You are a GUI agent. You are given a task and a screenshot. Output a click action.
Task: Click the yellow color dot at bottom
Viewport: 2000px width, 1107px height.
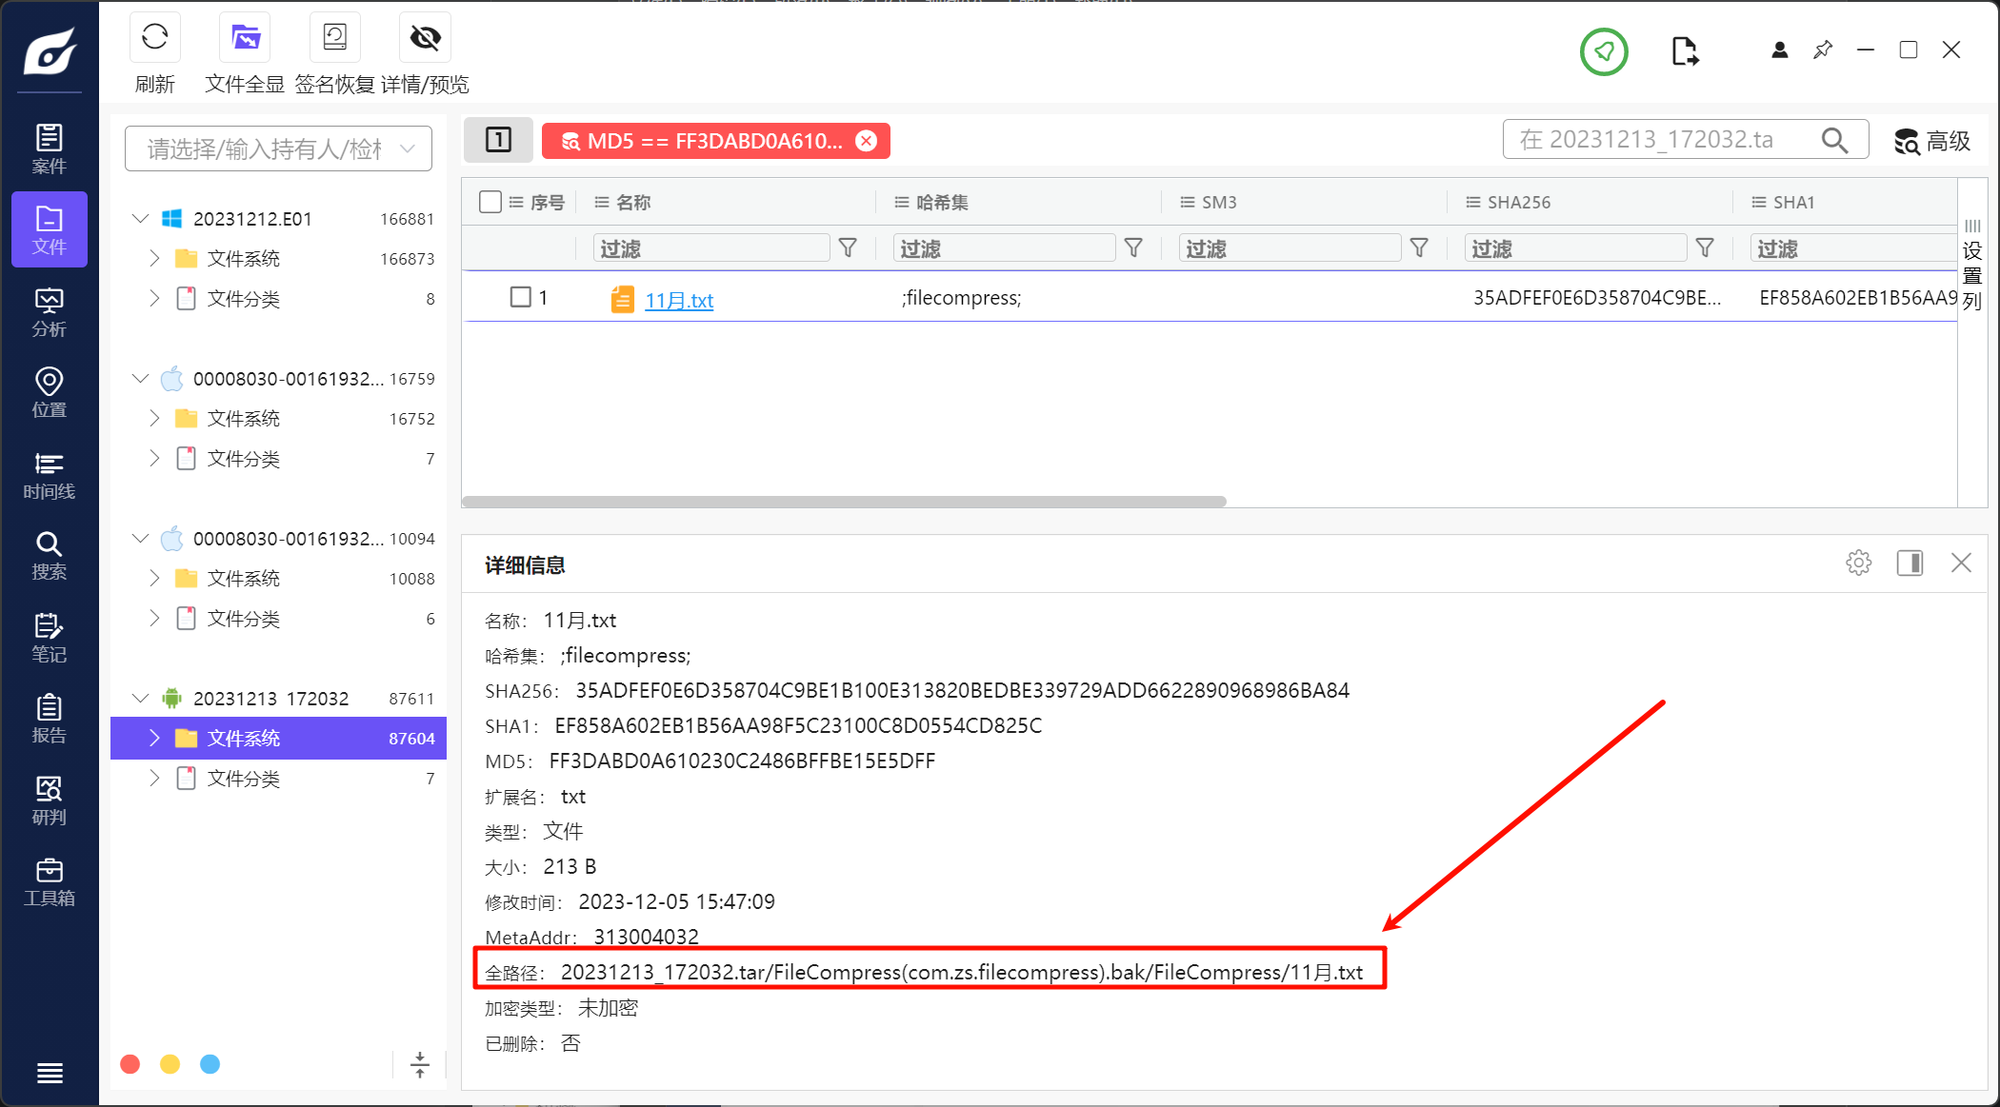pos(170,1064)
